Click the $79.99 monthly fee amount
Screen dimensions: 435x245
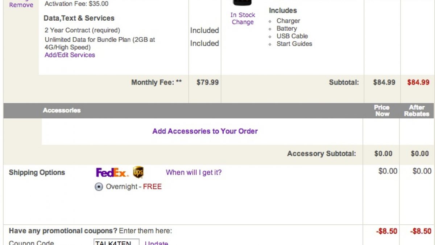(207, 82)
